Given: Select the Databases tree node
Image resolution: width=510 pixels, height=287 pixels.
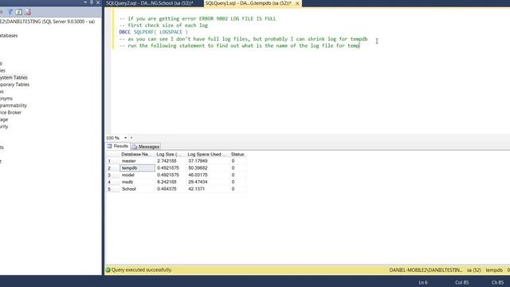Looking at the screenshot, I should click(x=9, y=35).
